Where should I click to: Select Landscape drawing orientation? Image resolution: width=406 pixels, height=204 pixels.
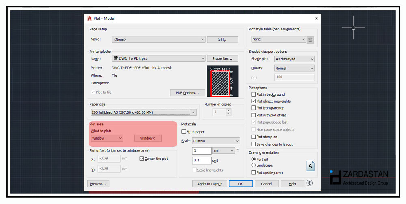pyautogui.click(x=254, y=165)
